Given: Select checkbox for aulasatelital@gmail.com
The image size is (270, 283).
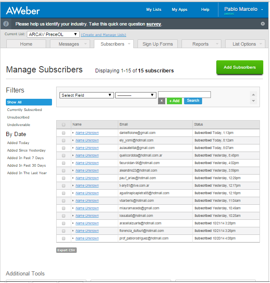Looking at the screenshot, I should coord(63,148).
